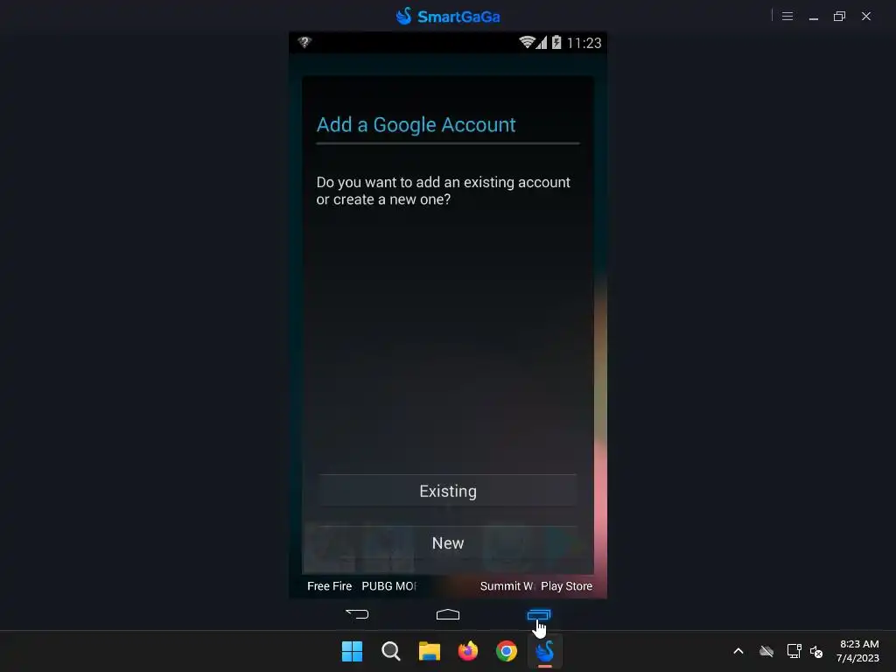This screenshot has height=672, width=896.
Task: Show hidden system tray icons
Action: pos(738,651)
